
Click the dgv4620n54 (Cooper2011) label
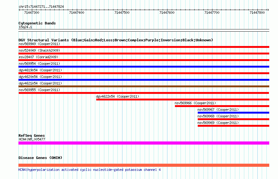coord(40,77)
